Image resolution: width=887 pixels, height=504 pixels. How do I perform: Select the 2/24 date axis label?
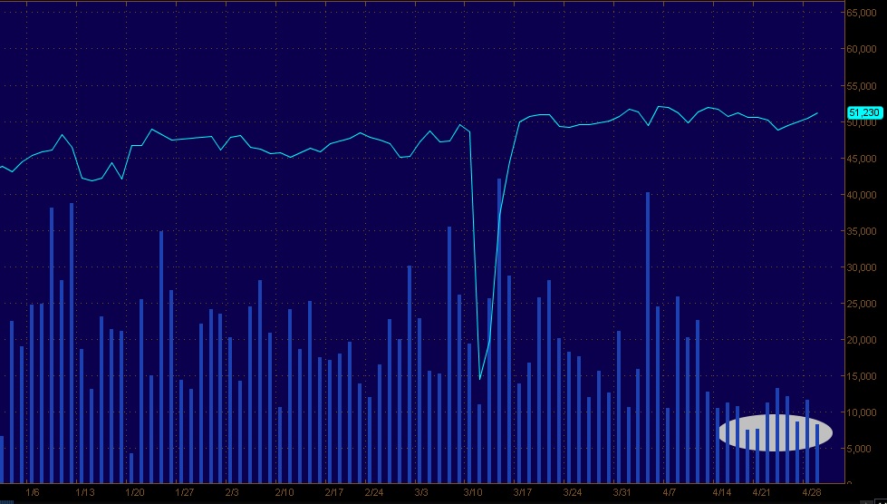coord(374,493)
